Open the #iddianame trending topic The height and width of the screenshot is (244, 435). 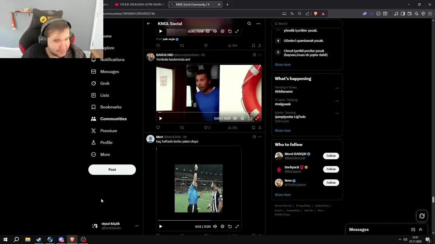pos(284,91)
